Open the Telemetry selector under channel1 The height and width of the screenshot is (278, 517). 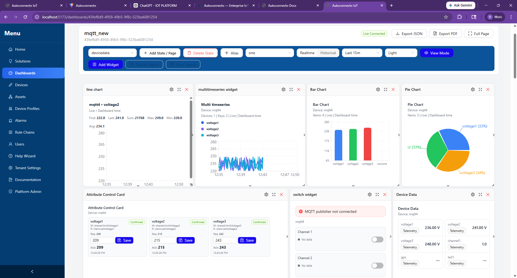(x=457, y=247)
